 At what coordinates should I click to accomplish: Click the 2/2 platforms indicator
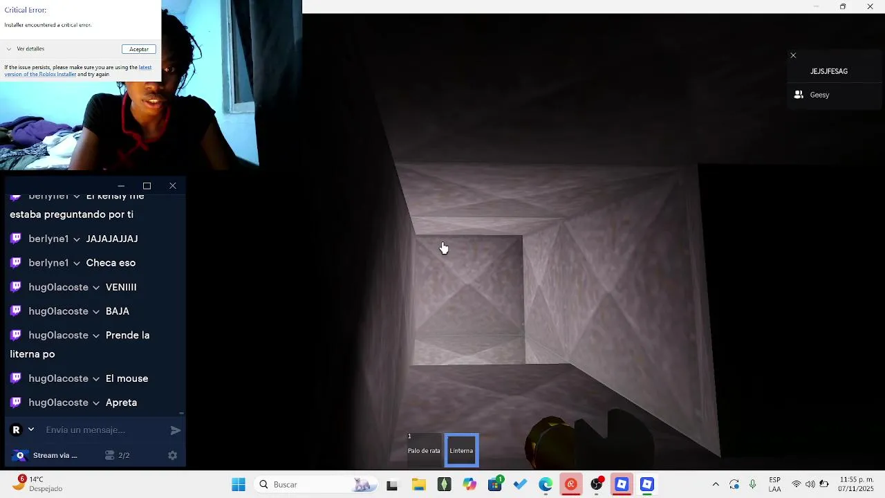(118, 455)
